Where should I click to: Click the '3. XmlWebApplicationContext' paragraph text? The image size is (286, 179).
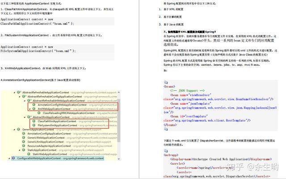pyautogui.click(x=43, y=68)
